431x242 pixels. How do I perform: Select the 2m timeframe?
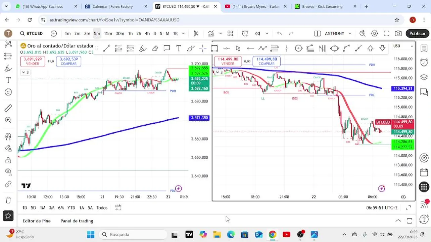[78, 33]
